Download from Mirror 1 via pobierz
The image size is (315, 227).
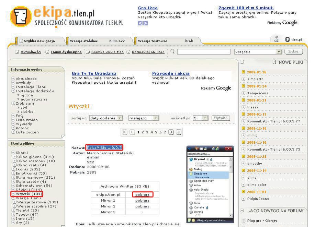click(142, 200)
